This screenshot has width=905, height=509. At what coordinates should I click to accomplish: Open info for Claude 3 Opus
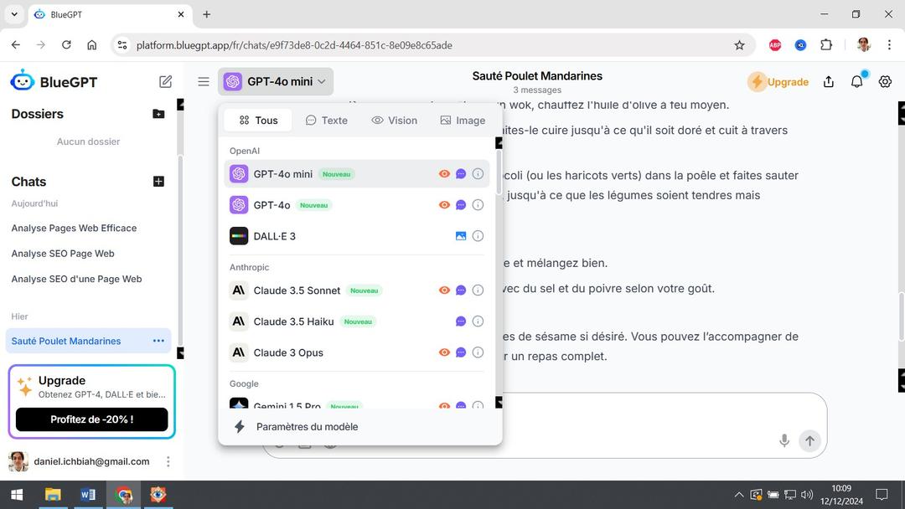[x=478, y=352]
